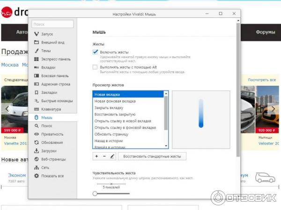Click the Адресная строка icon

click(x=37, y=84)
